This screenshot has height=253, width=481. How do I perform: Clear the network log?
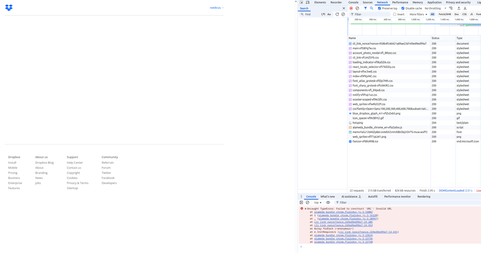tap(357, 8)
